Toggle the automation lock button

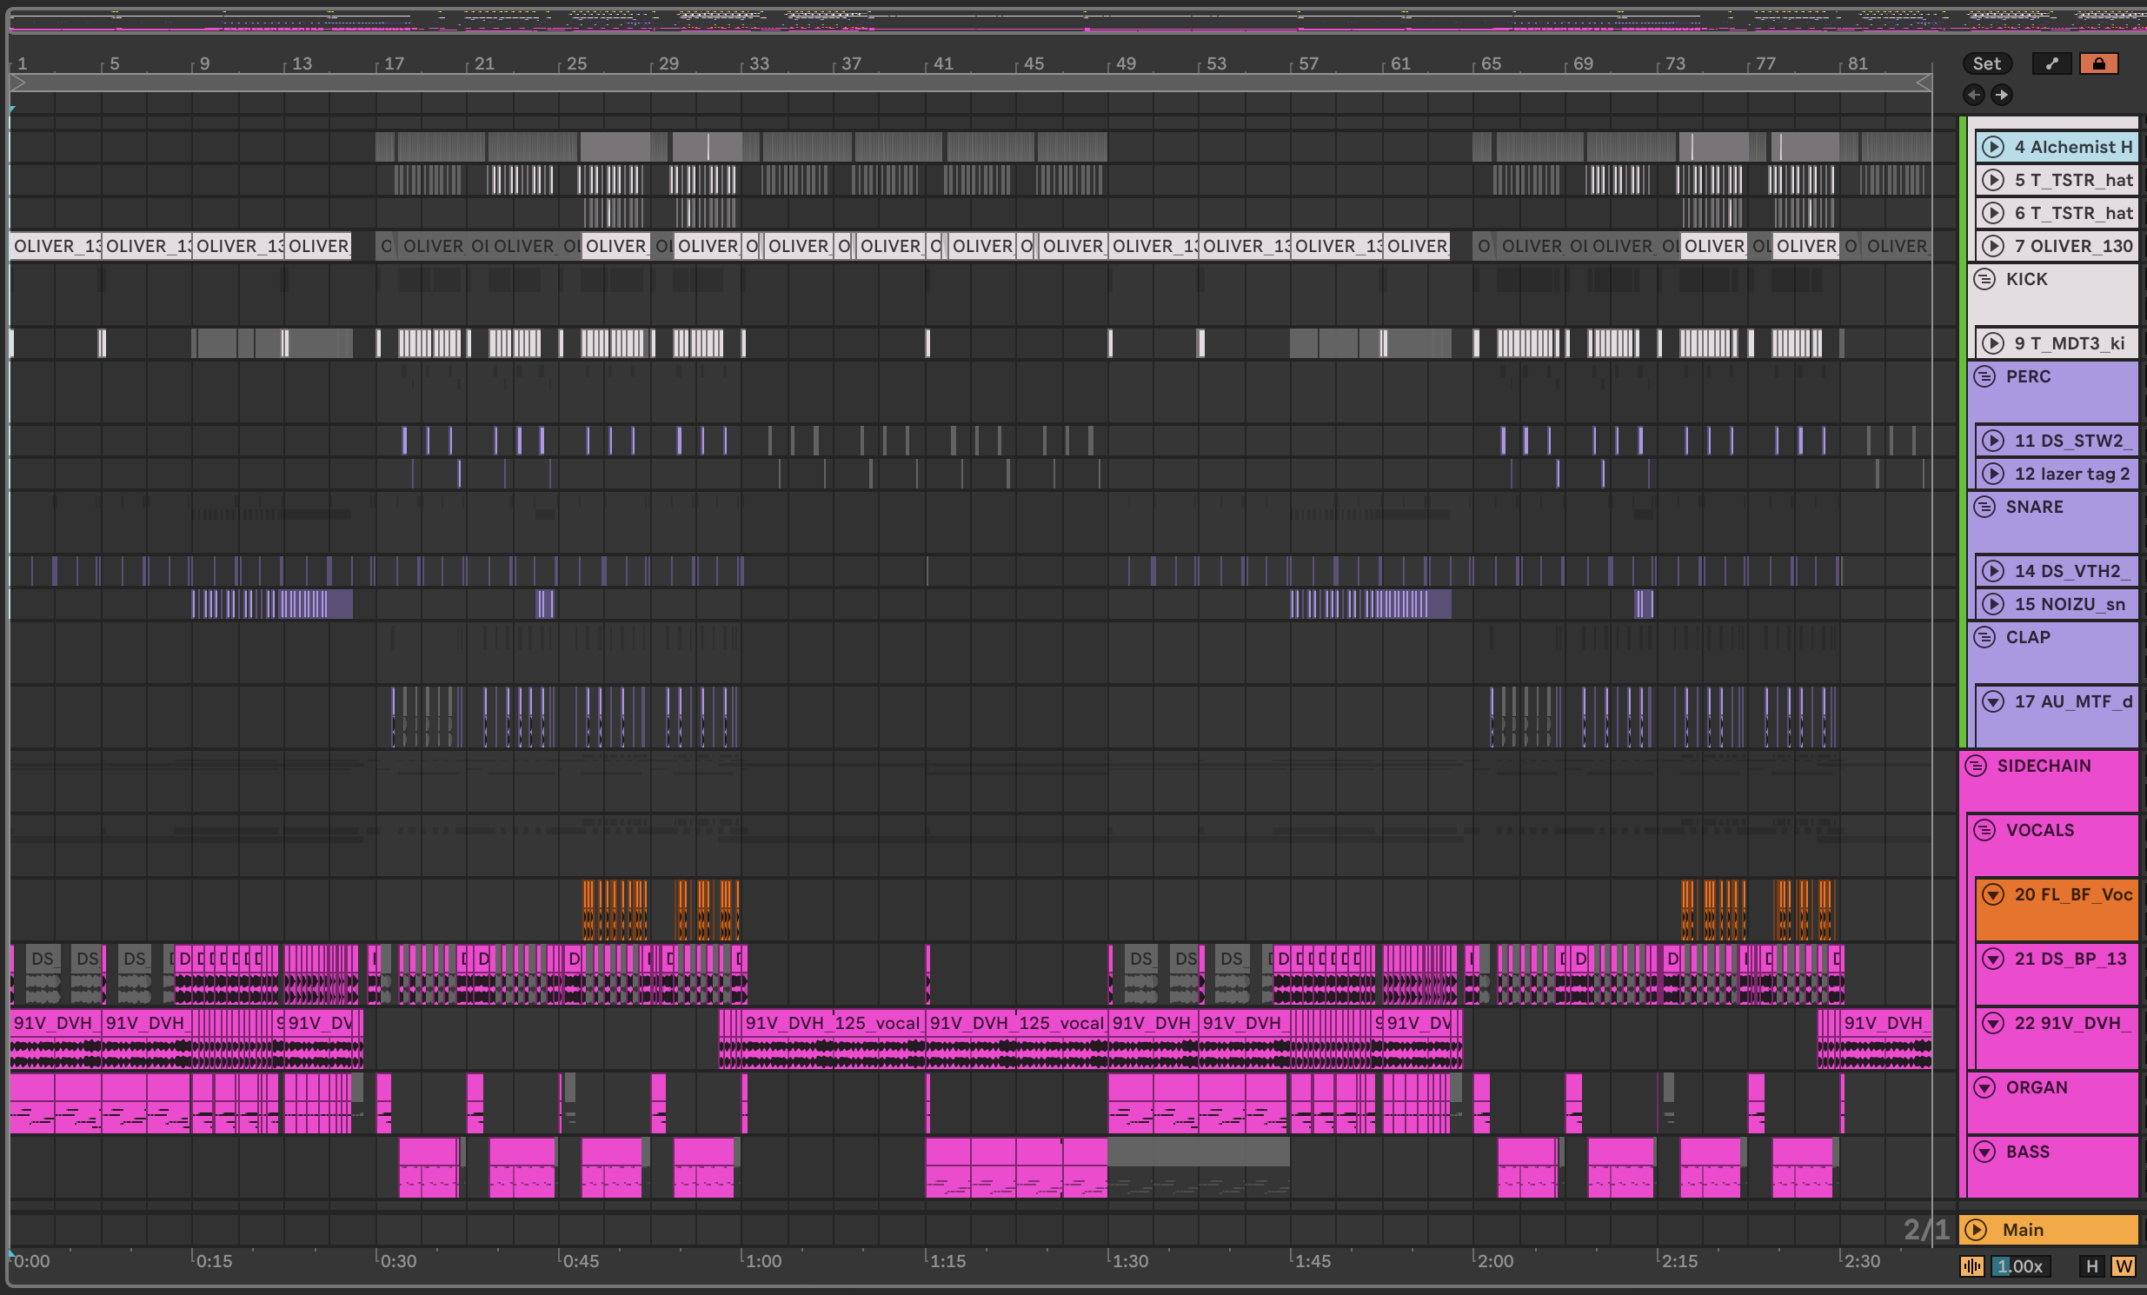pyautogui.click(x=2098, y=63)
